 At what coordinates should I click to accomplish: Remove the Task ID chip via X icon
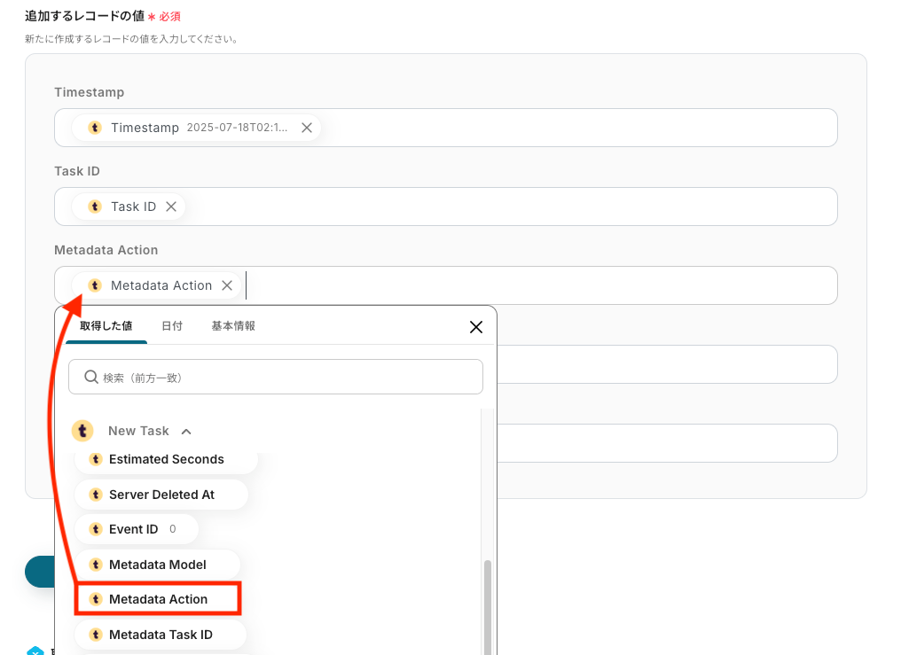[171, 207]
